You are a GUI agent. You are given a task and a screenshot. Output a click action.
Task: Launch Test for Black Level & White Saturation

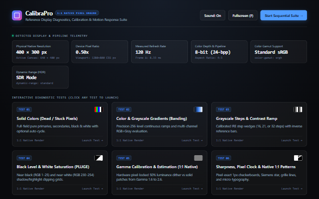point(92,189)
